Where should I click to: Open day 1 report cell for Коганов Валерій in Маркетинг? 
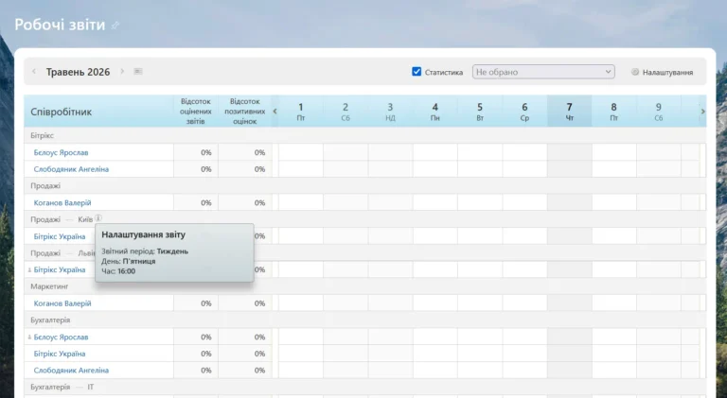[x=300, y=303]
